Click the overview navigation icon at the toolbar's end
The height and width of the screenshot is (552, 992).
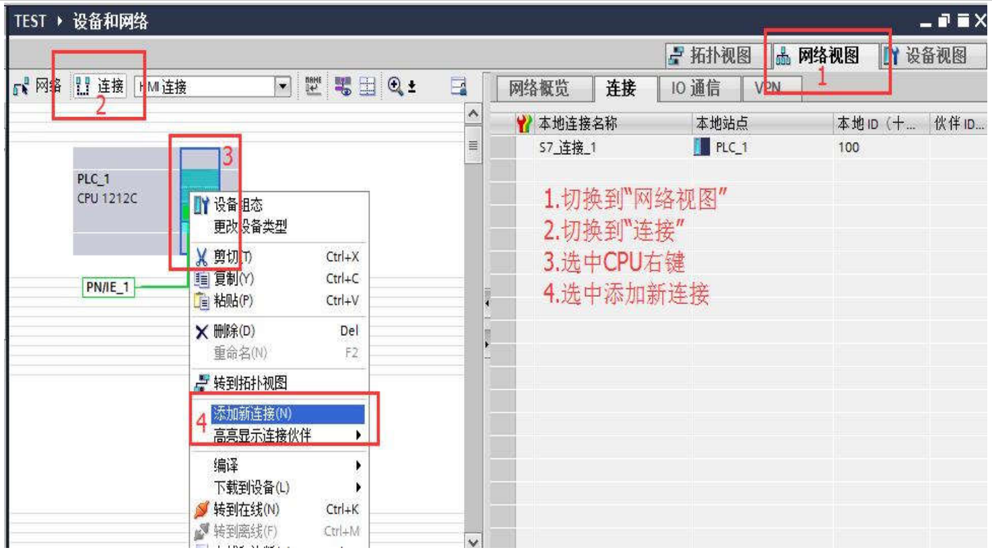(x=459, y=86)
